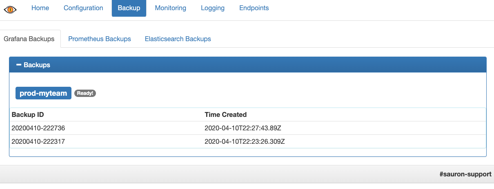Click the Ready! status badge

[x=85, y=93]
